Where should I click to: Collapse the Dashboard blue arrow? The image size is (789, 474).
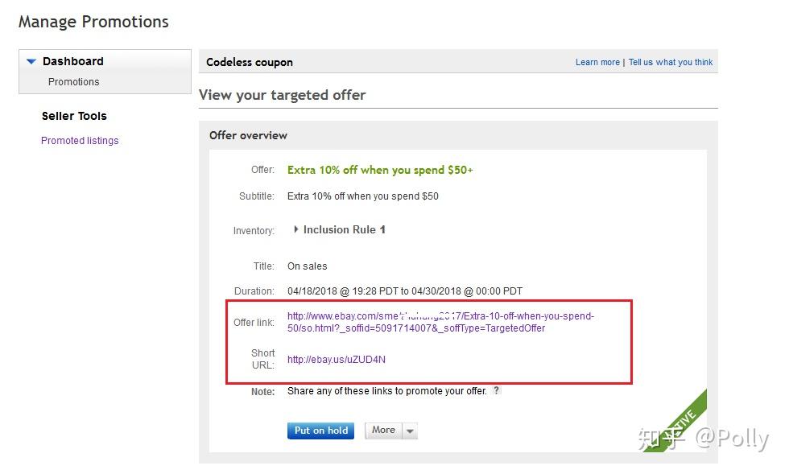31,61
